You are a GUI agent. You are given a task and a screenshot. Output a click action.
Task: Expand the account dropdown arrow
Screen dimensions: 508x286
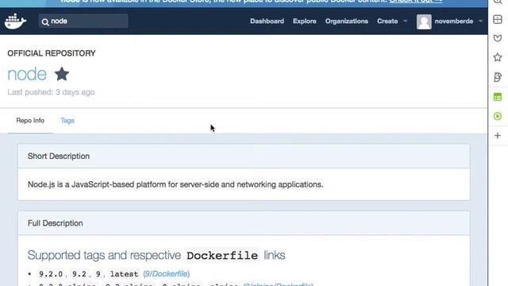coord(480,21)
